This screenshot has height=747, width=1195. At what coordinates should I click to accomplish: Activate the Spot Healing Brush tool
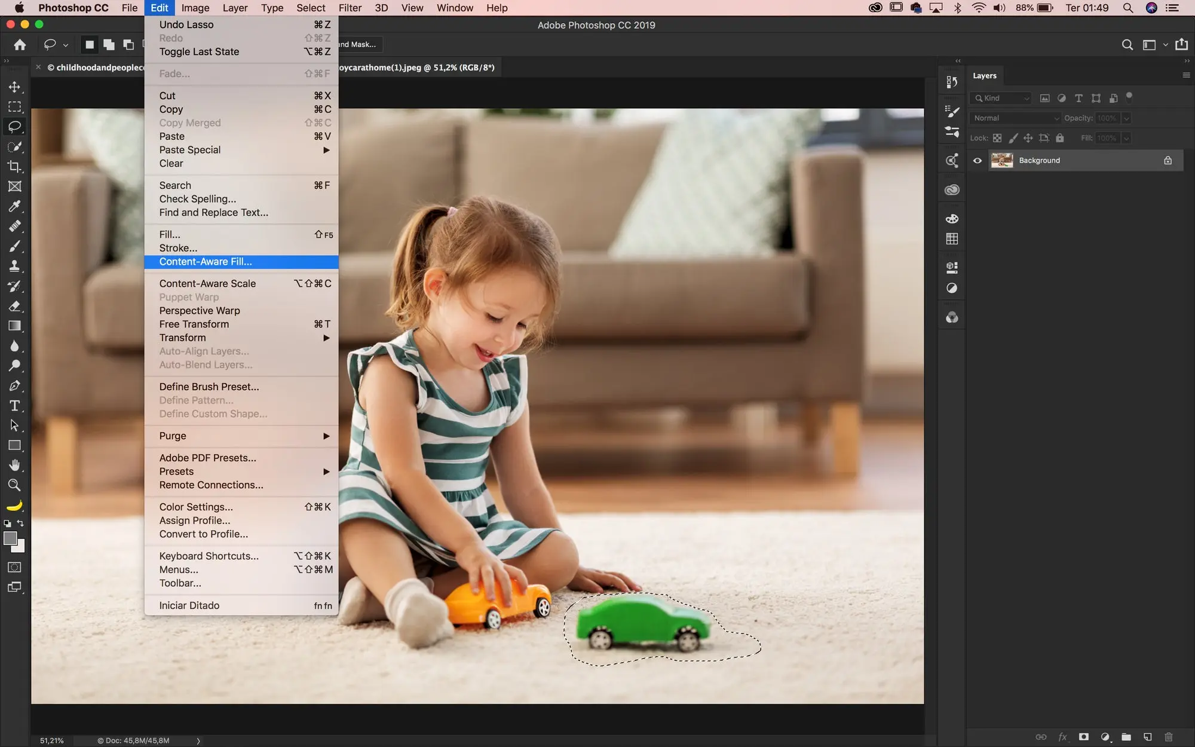pyautogui.click(x=14, y=227)
